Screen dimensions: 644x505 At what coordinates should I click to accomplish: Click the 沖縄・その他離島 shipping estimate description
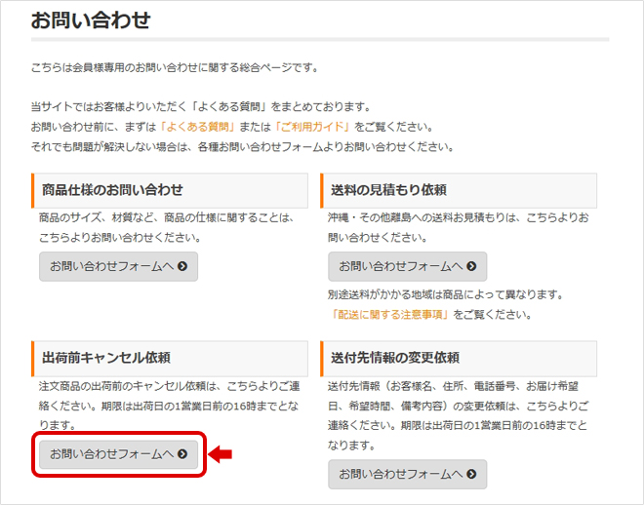(459, 227)
